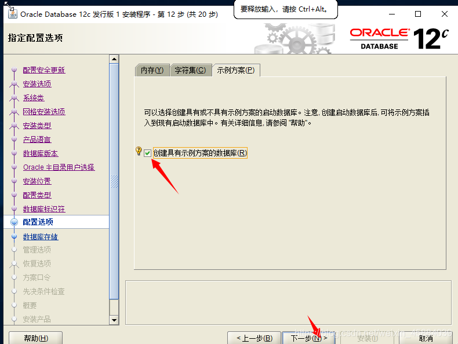Go to 数据库版本 step
This screenshot has height=344, width=458.
41,153
